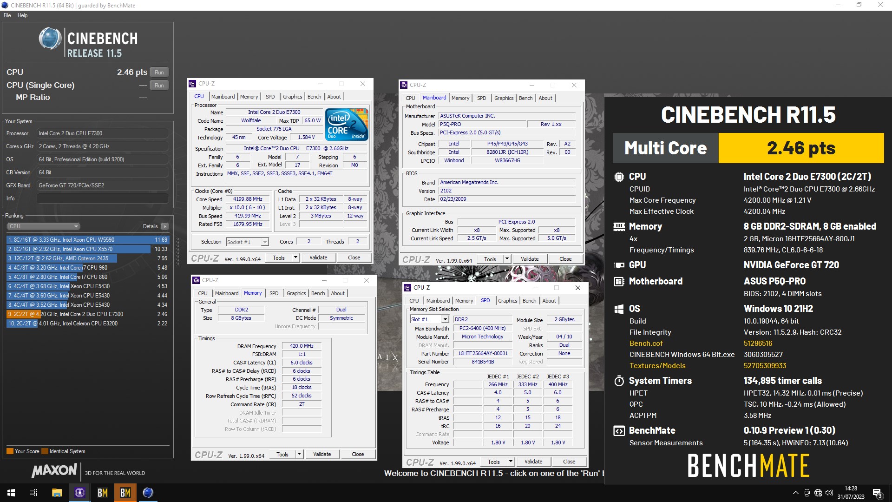
Task: Click BenchMate code icon in panel
Action: (x=619, y=430)
